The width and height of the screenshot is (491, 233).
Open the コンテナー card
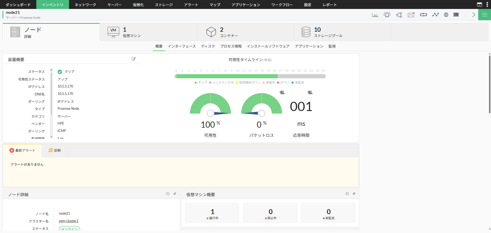click(245, 32)
